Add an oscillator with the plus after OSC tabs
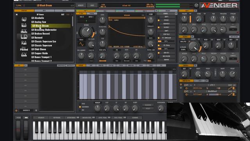This screenshot has width=250, height=141. (x=156, y=11)
